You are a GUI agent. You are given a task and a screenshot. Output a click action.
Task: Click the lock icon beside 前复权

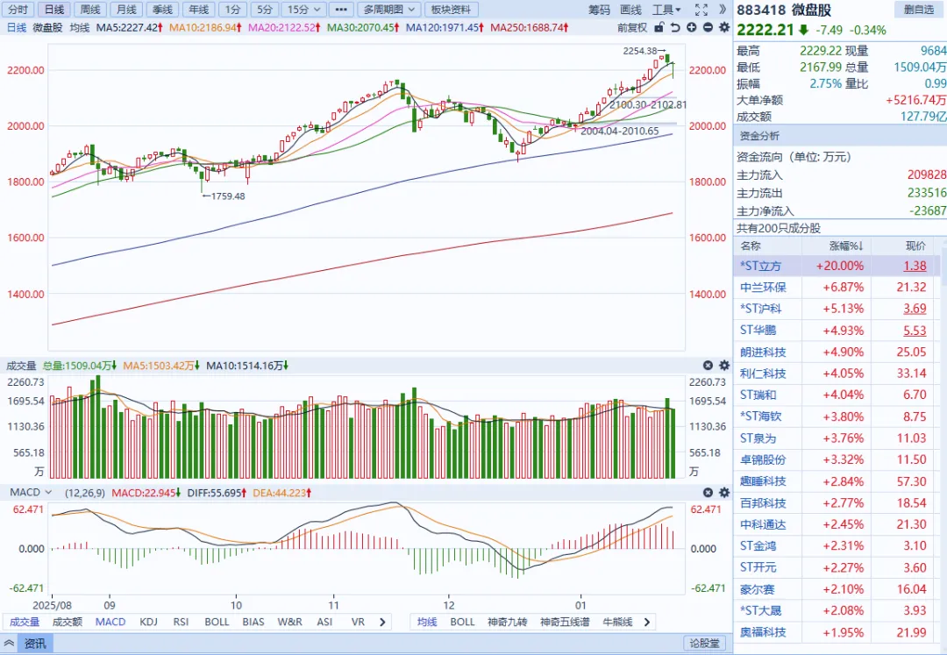[659, 27]
